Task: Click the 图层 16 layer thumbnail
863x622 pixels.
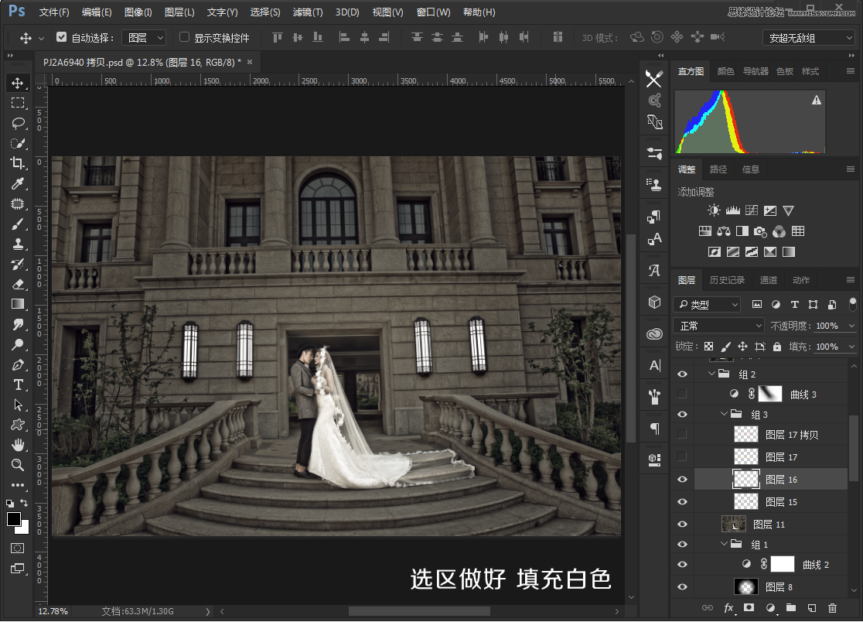Action: (x=745, y=479)
